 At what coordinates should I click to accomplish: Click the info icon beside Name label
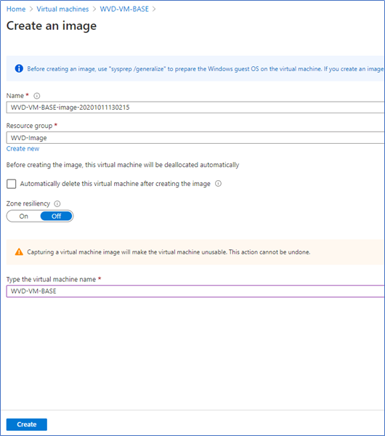[x=37, y=96]
